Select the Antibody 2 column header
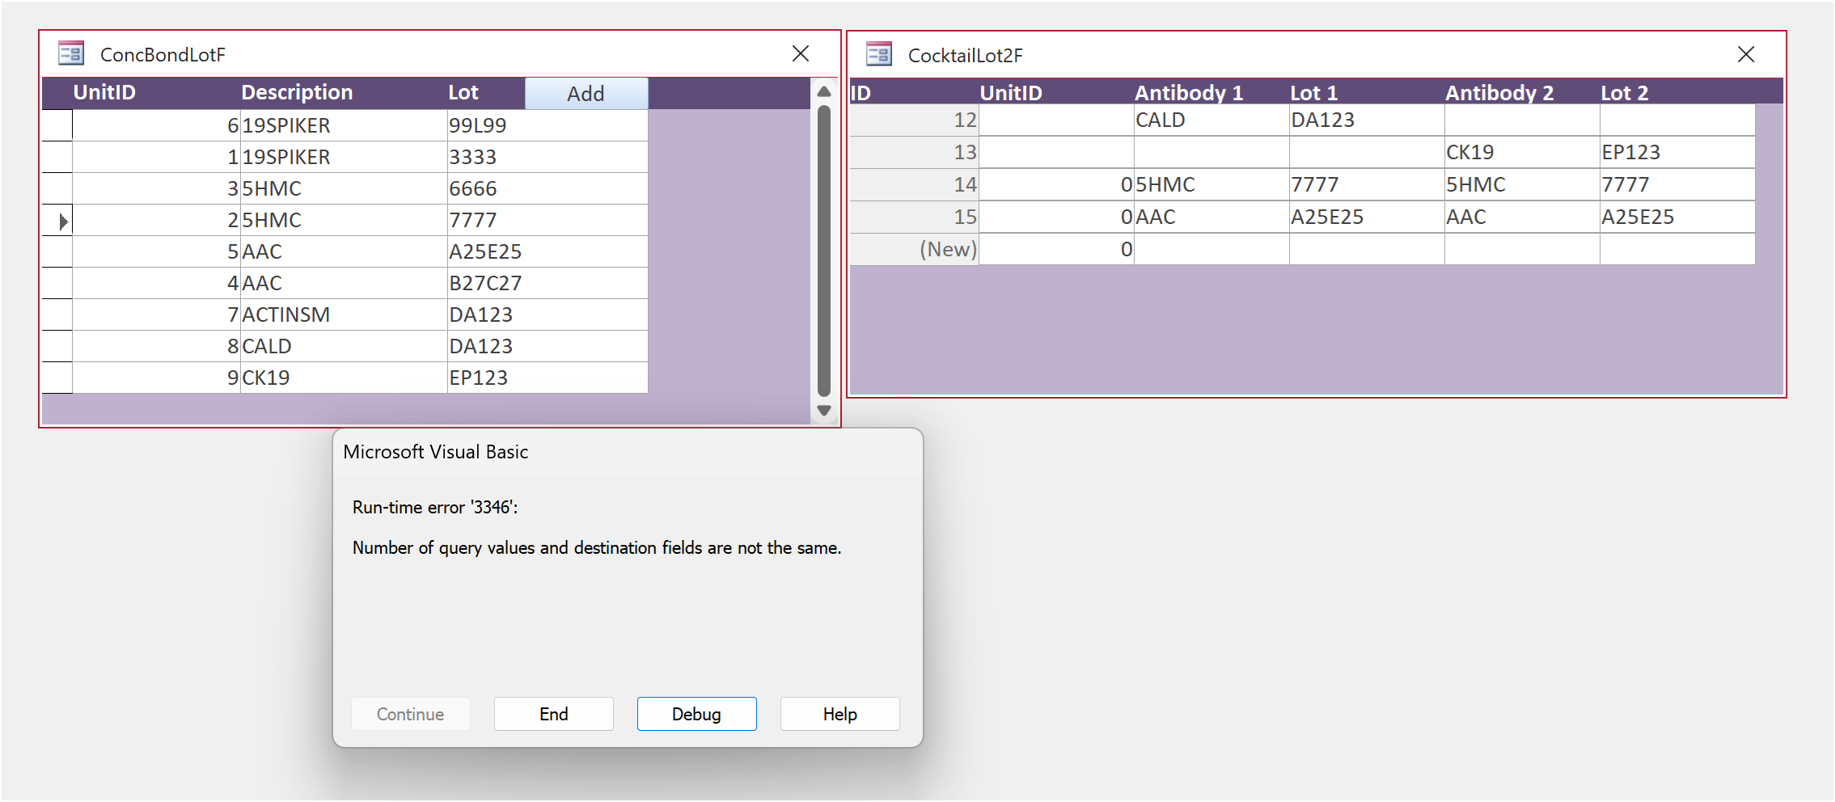 coord(1499,92)
